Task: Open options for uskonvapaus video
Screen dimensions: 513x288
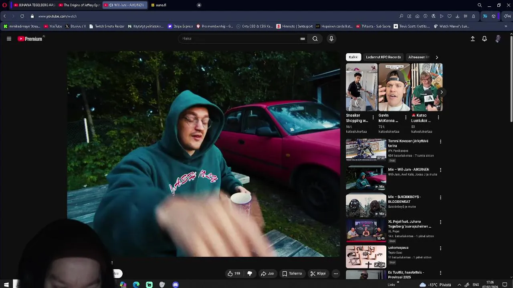Action: pyautogui.click(x=440, y=248)
